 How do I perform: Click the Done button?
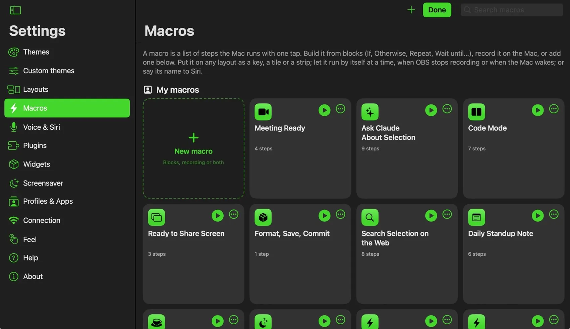437,10
